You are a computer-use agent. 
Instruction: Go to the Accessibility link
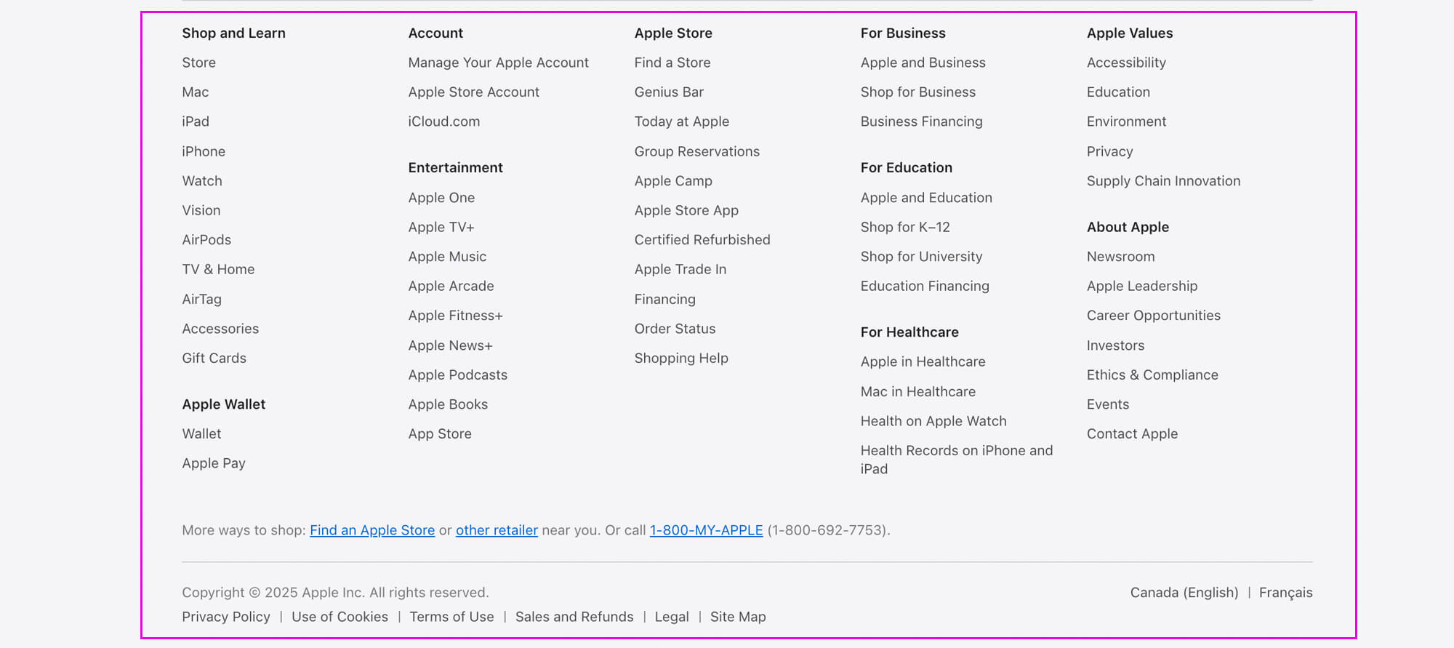(x=1126, y=63)
